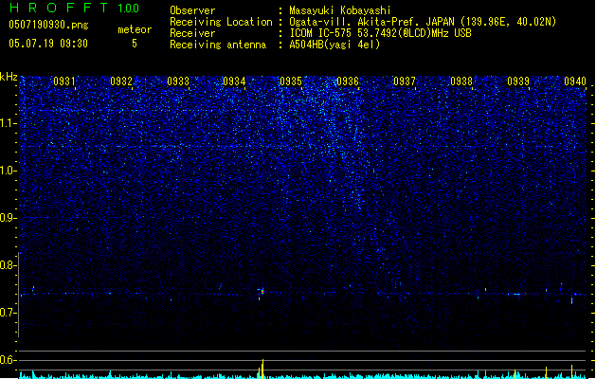Click the tall yellow intensity spike near 0934
Image resolution: width=596 pixels, height=379 pixels.
(x=262, y=369)
